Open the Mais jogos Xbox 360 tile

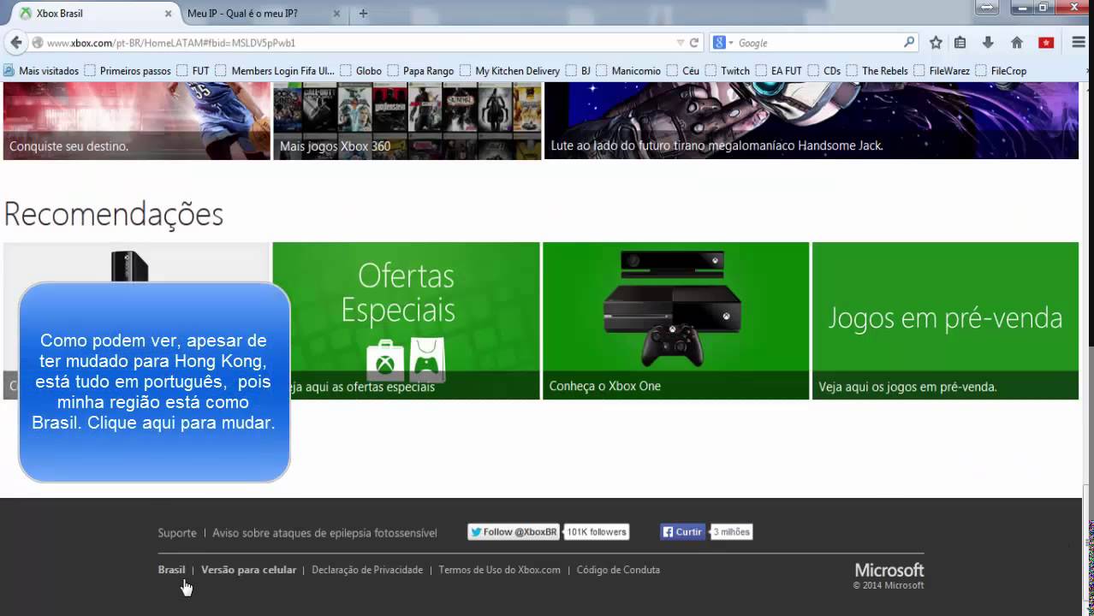(407, 121)
